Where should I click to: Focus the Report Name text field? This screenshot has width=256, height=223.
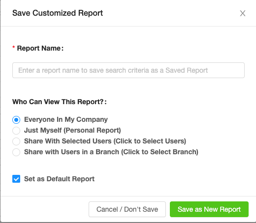pos(128,70)
